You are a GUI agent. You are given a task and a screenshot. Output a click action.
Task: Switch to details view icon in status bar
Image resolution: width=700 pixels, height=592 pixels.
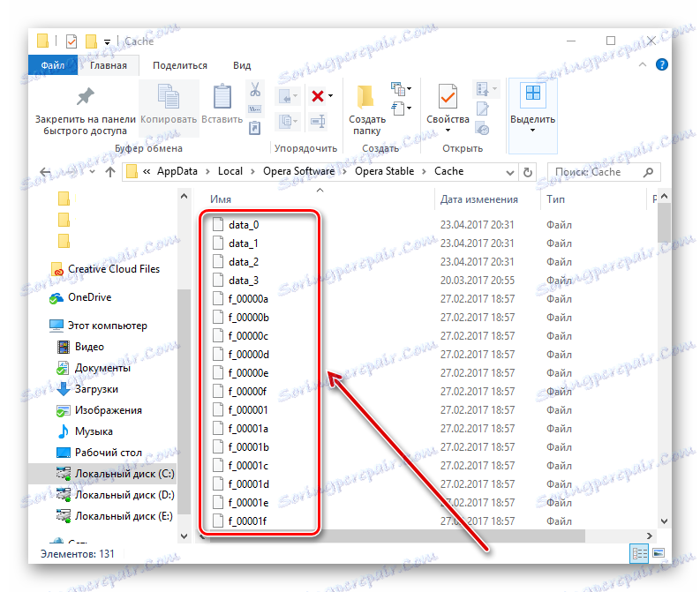coord(639,554)
